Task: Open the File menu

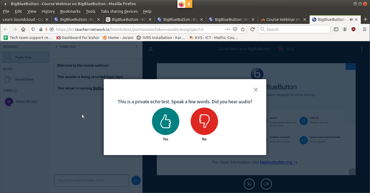Action: pyautogui.click(x=6, y=11)
